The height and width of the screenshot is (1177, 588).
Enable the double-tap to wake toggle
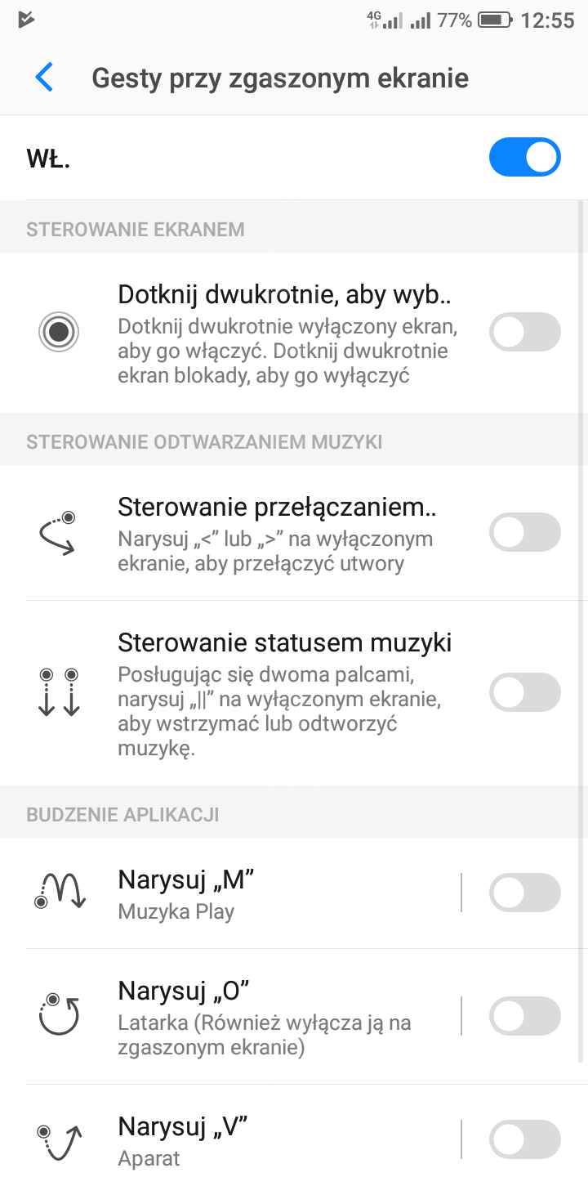point(524,333)
